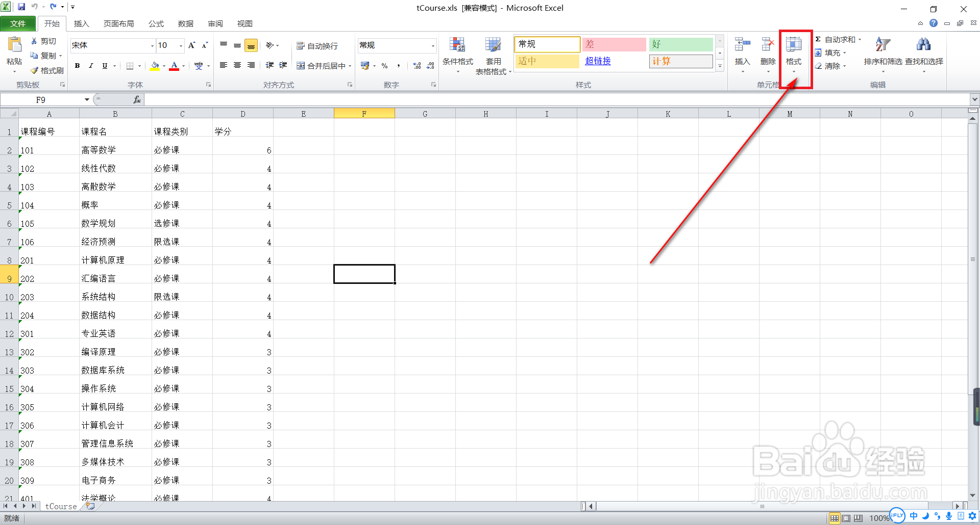
Task: Open the Format (格式) cells menu
Action: click(x=794, y=55)
